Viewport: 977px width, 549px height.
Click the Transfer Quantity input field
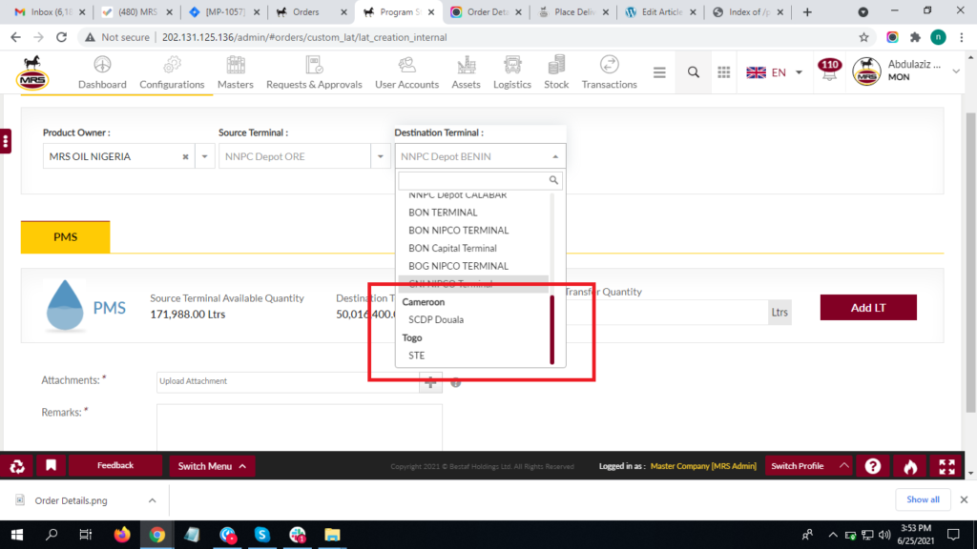pyautogui.click(x=666, y=313)
